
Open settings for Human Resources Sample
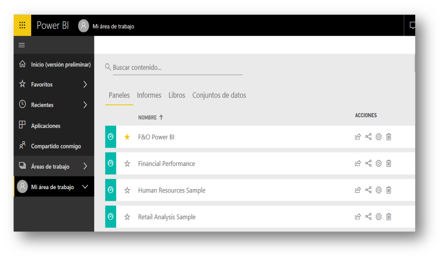coord(378,190)
